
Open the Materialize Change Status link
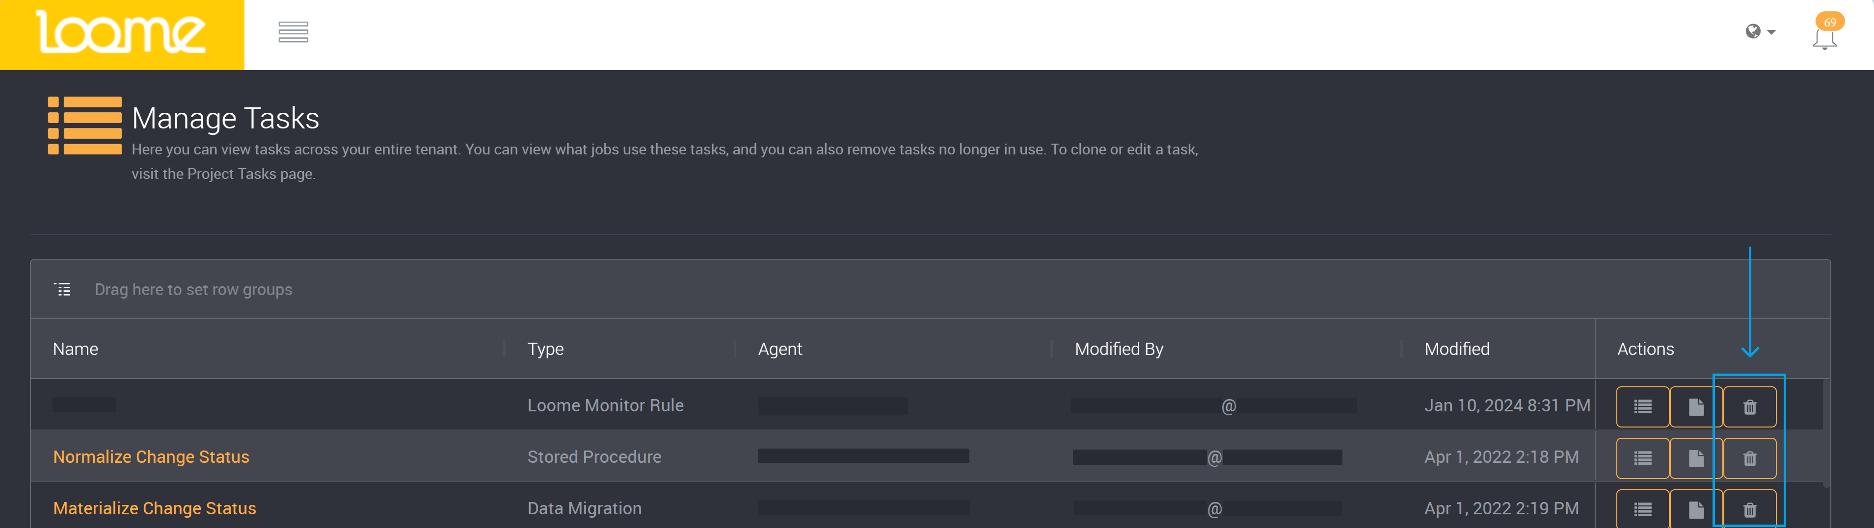tap(154, 508)
